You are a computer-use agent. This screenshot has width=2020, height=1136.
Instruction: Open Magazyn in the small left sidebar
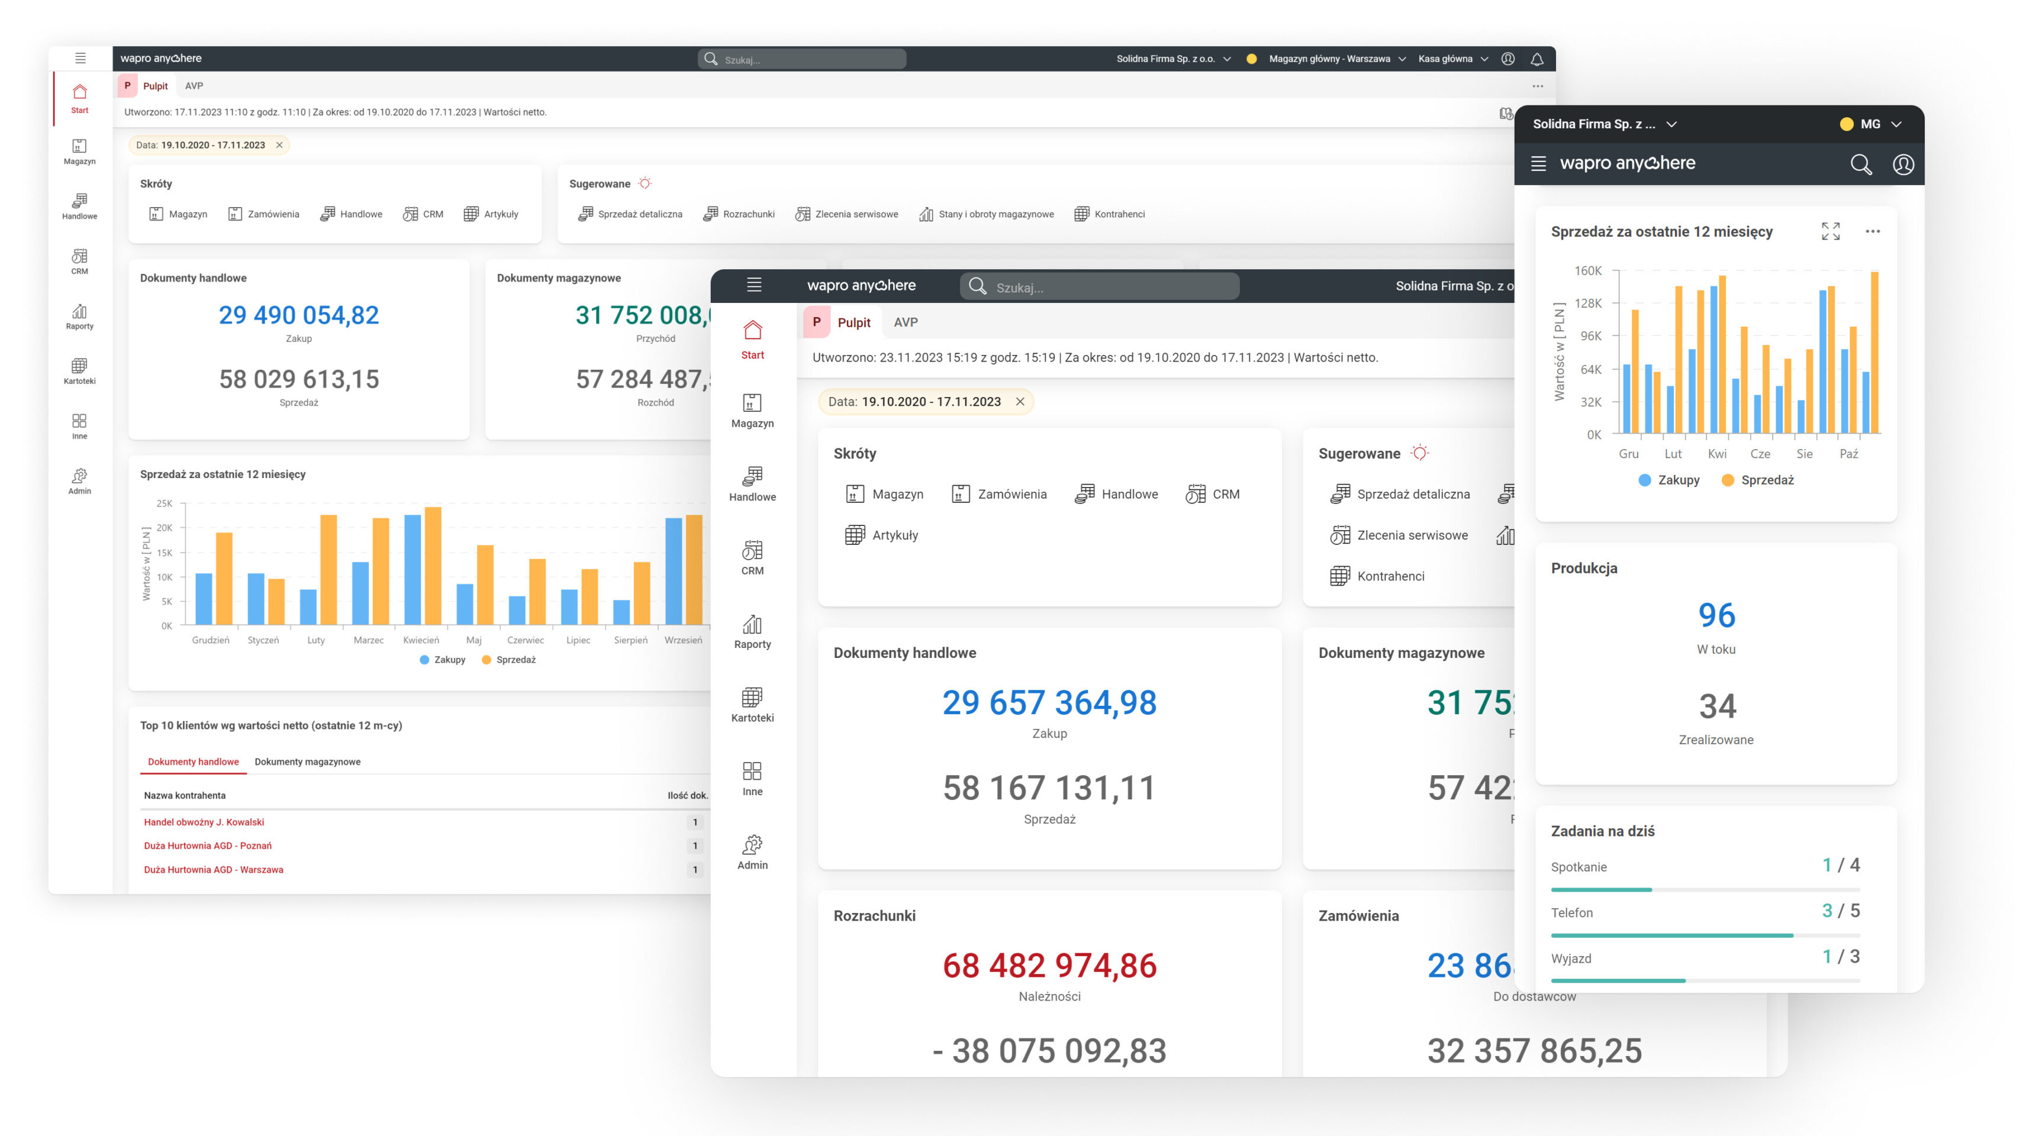coord(79,151)
